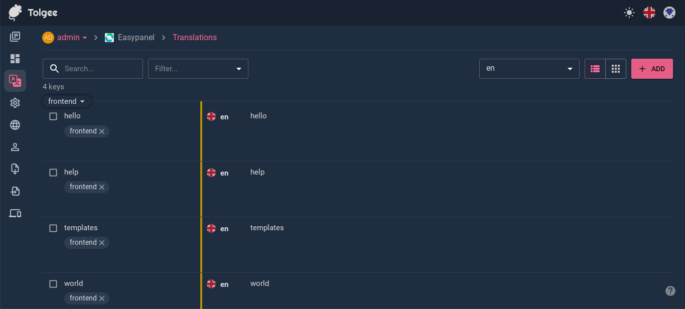
Task: Open project Settings gear icon
Action: click(x=15, y=103)
